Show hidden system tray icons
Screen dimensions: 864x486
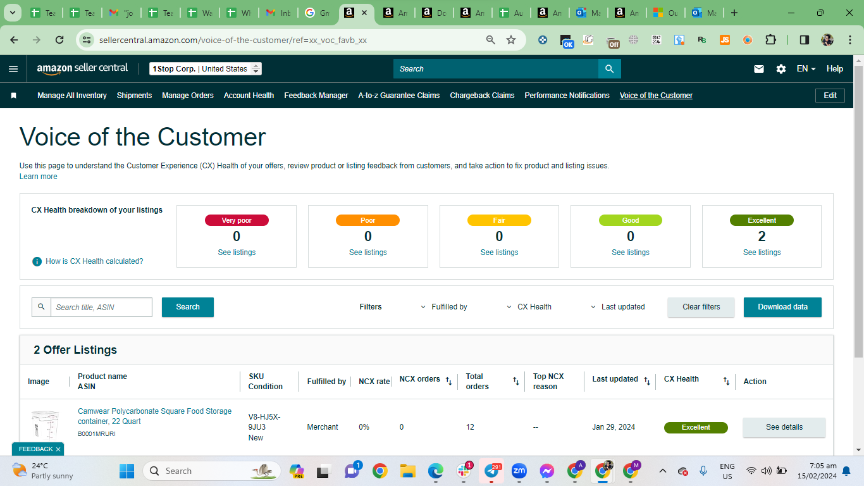click(663, 471)
